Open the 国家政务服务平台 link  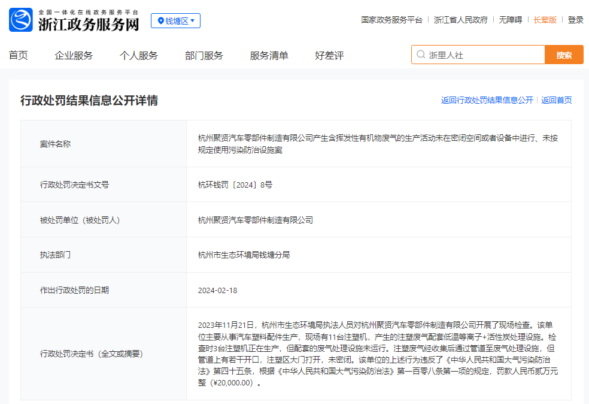point(392,20)
